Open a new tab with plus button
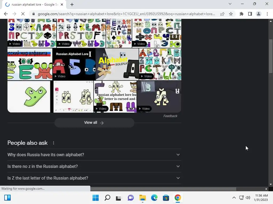 (x=72, y=5)
